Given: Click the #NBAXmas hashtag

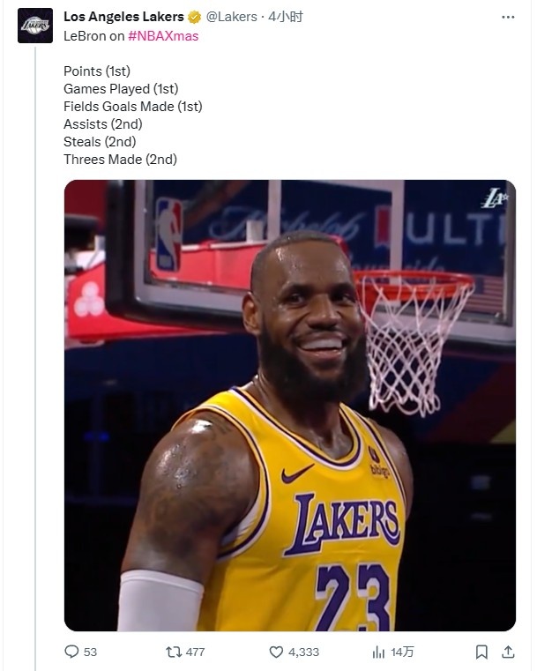Looking at the screenshot, I should coord(163,35).
